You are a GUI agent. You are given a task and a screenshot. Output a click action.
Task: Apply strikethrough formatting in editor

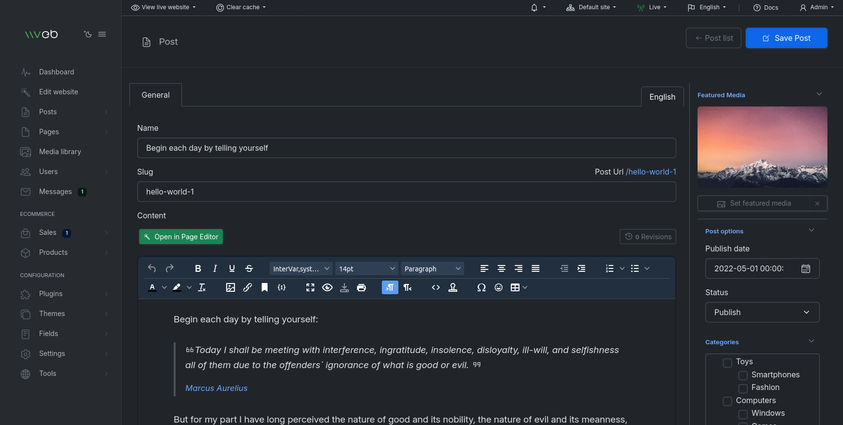[249, 268]
